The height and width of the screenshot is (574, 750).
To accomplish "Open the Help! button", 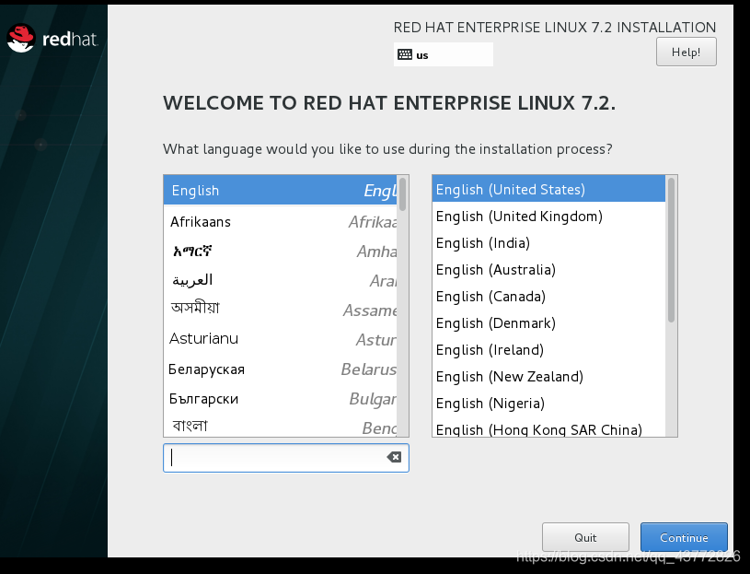I will [x=686, y=52].
